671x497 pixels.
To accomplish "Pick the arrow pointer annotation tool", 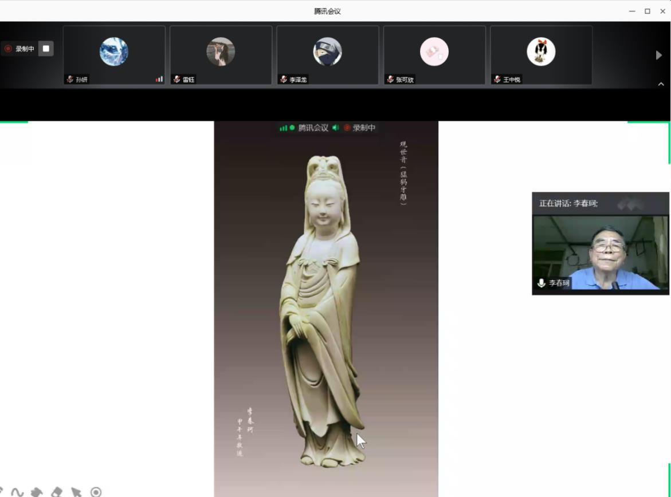I will (x=76, y=492).
